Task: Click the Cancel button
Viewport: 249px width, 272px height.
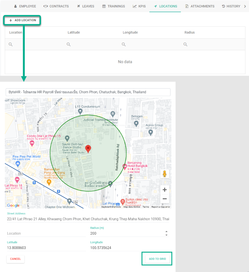Action: point(16,259)
